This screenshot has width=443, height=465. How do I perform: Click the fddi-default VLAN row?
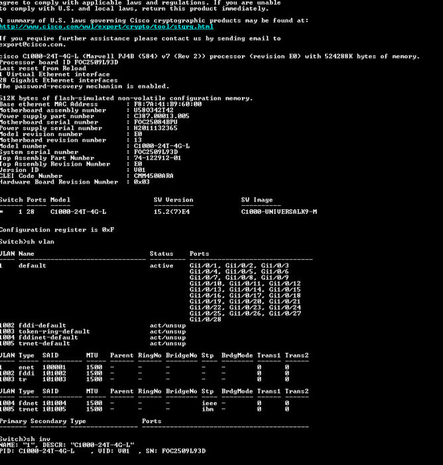pyautogui.click(x=93, y=325)
